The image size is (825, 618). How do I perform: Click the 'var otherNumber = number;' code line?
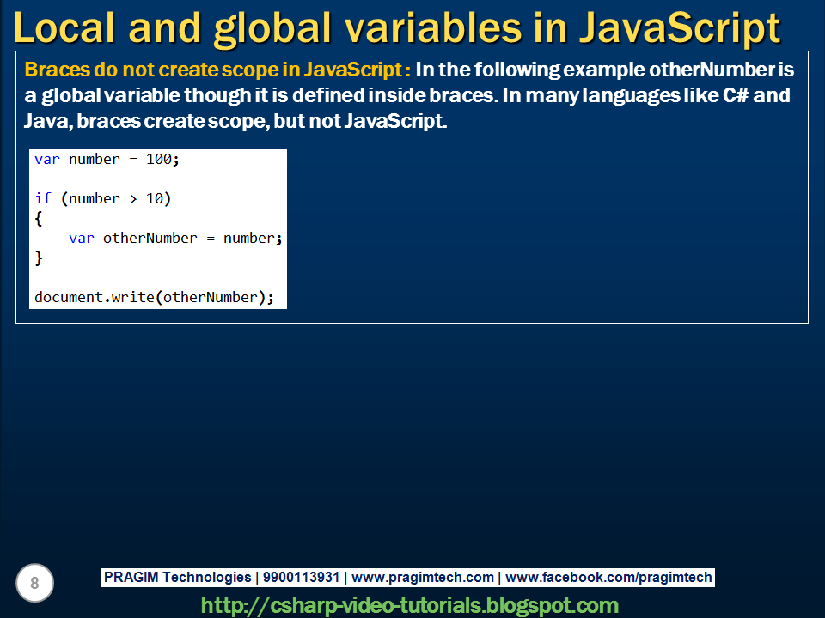click(175, 238)
